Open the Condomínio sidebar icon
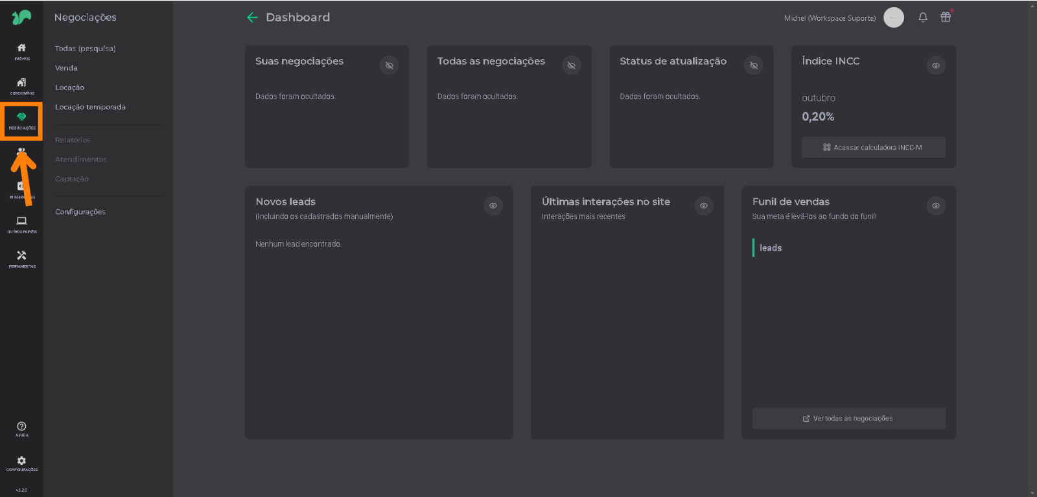Image resolution: width=1037 pixels, height=497 pixels. pos(21,86)
